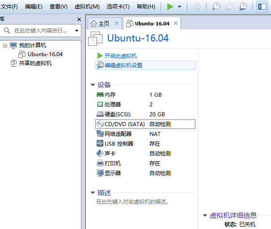Viewport: 271px width, 229px height.
Task: Click the green play icon beside 开启此虚拟机
Action: pyautogui.click(x=100, y=56)
